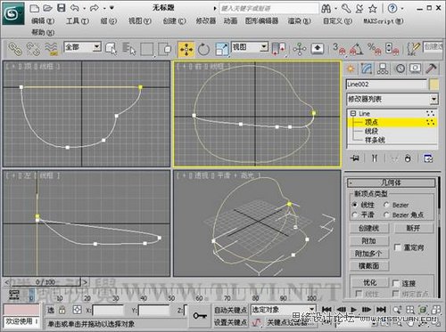This screenshot has width=446, height=332.
Task: Click Bind to Space Warp icon
Action: click(51, 49)
